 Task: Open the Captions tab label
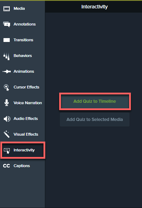pyautogui.click(x=22, y=166)
